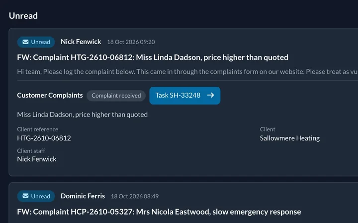358x223 pixels.
Task: Click the envelope icon on Nick Fenwick's message
Action: (25, 42)
